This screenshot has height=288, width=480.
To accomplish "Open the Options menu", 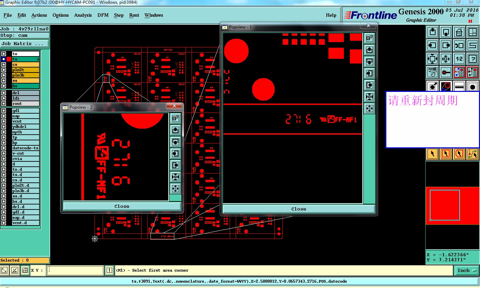I will 61,15.
